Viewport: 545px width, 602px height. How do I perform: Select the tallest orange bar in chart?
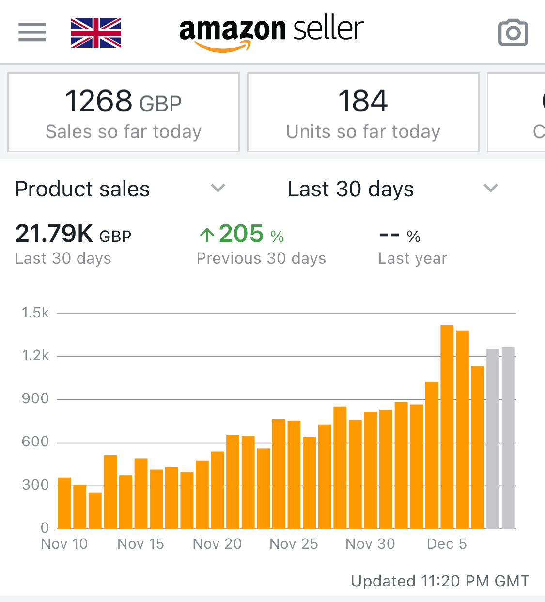(447, 427)
